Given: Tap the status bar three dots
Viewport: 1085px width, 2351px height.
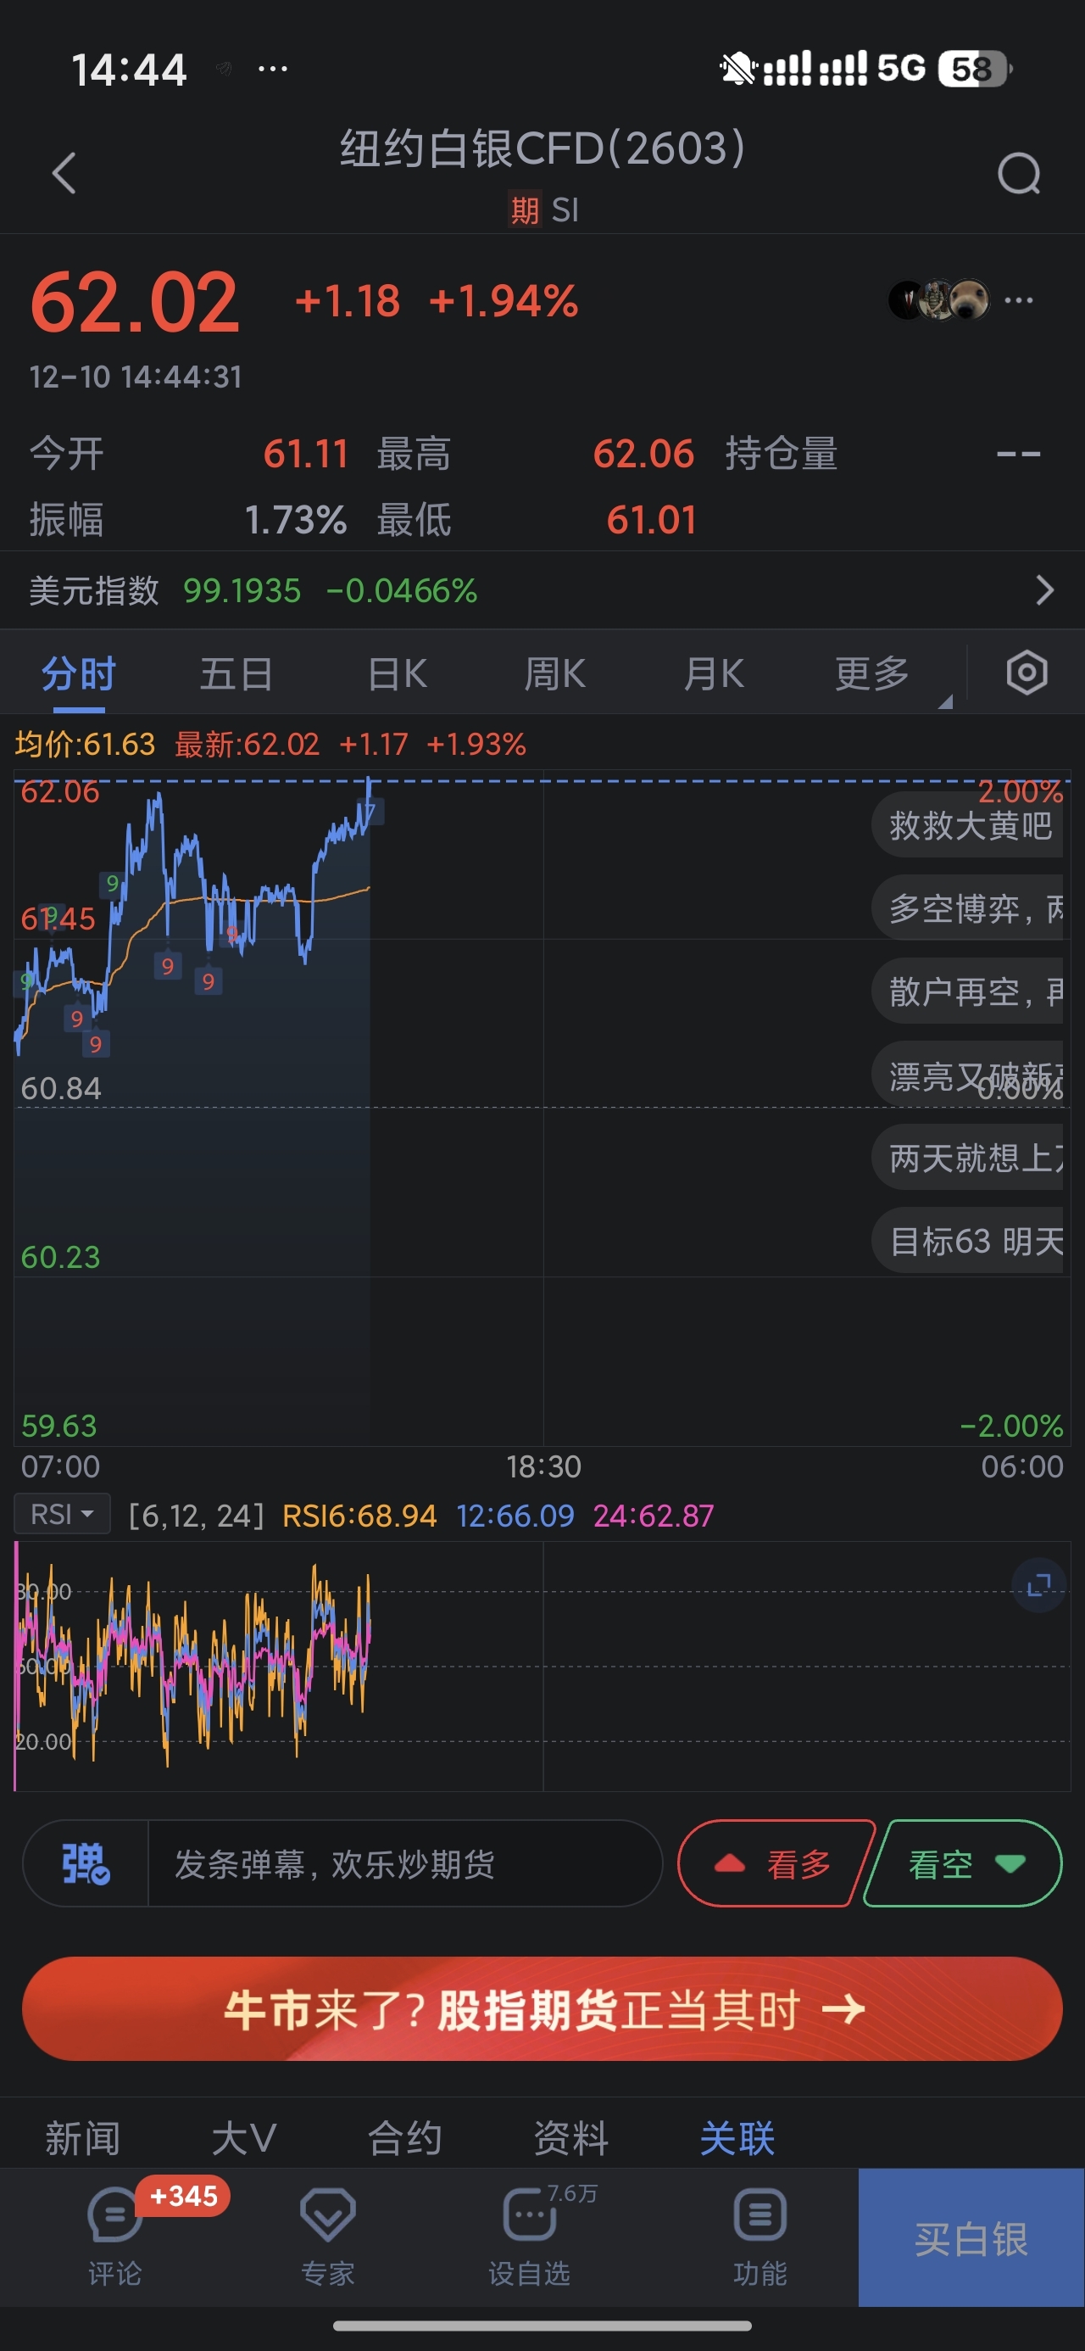Looking at the screenshot, I should tap(272, 68).
